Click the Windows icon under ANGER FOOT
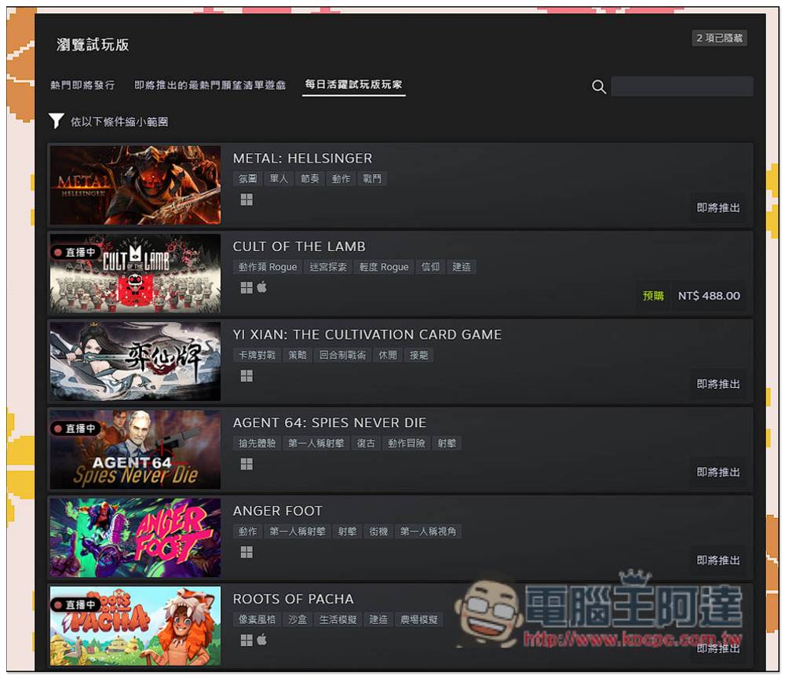785x679 pixels. (x=246, y=553)
